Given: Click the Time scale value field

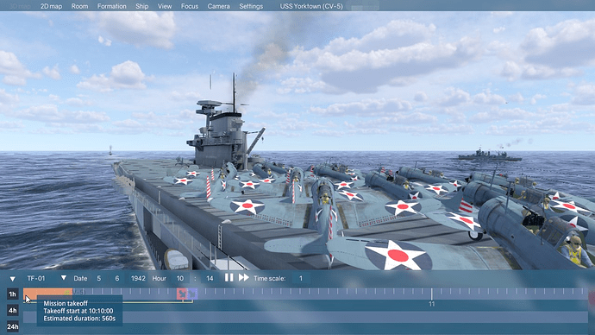Looking at the screenshot, I should tap(301, 278).
